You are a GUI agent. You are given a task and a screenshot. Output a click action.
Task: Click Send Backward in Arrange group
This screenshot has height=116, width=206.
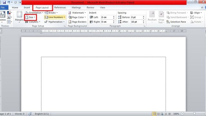[x=177, y=17]
